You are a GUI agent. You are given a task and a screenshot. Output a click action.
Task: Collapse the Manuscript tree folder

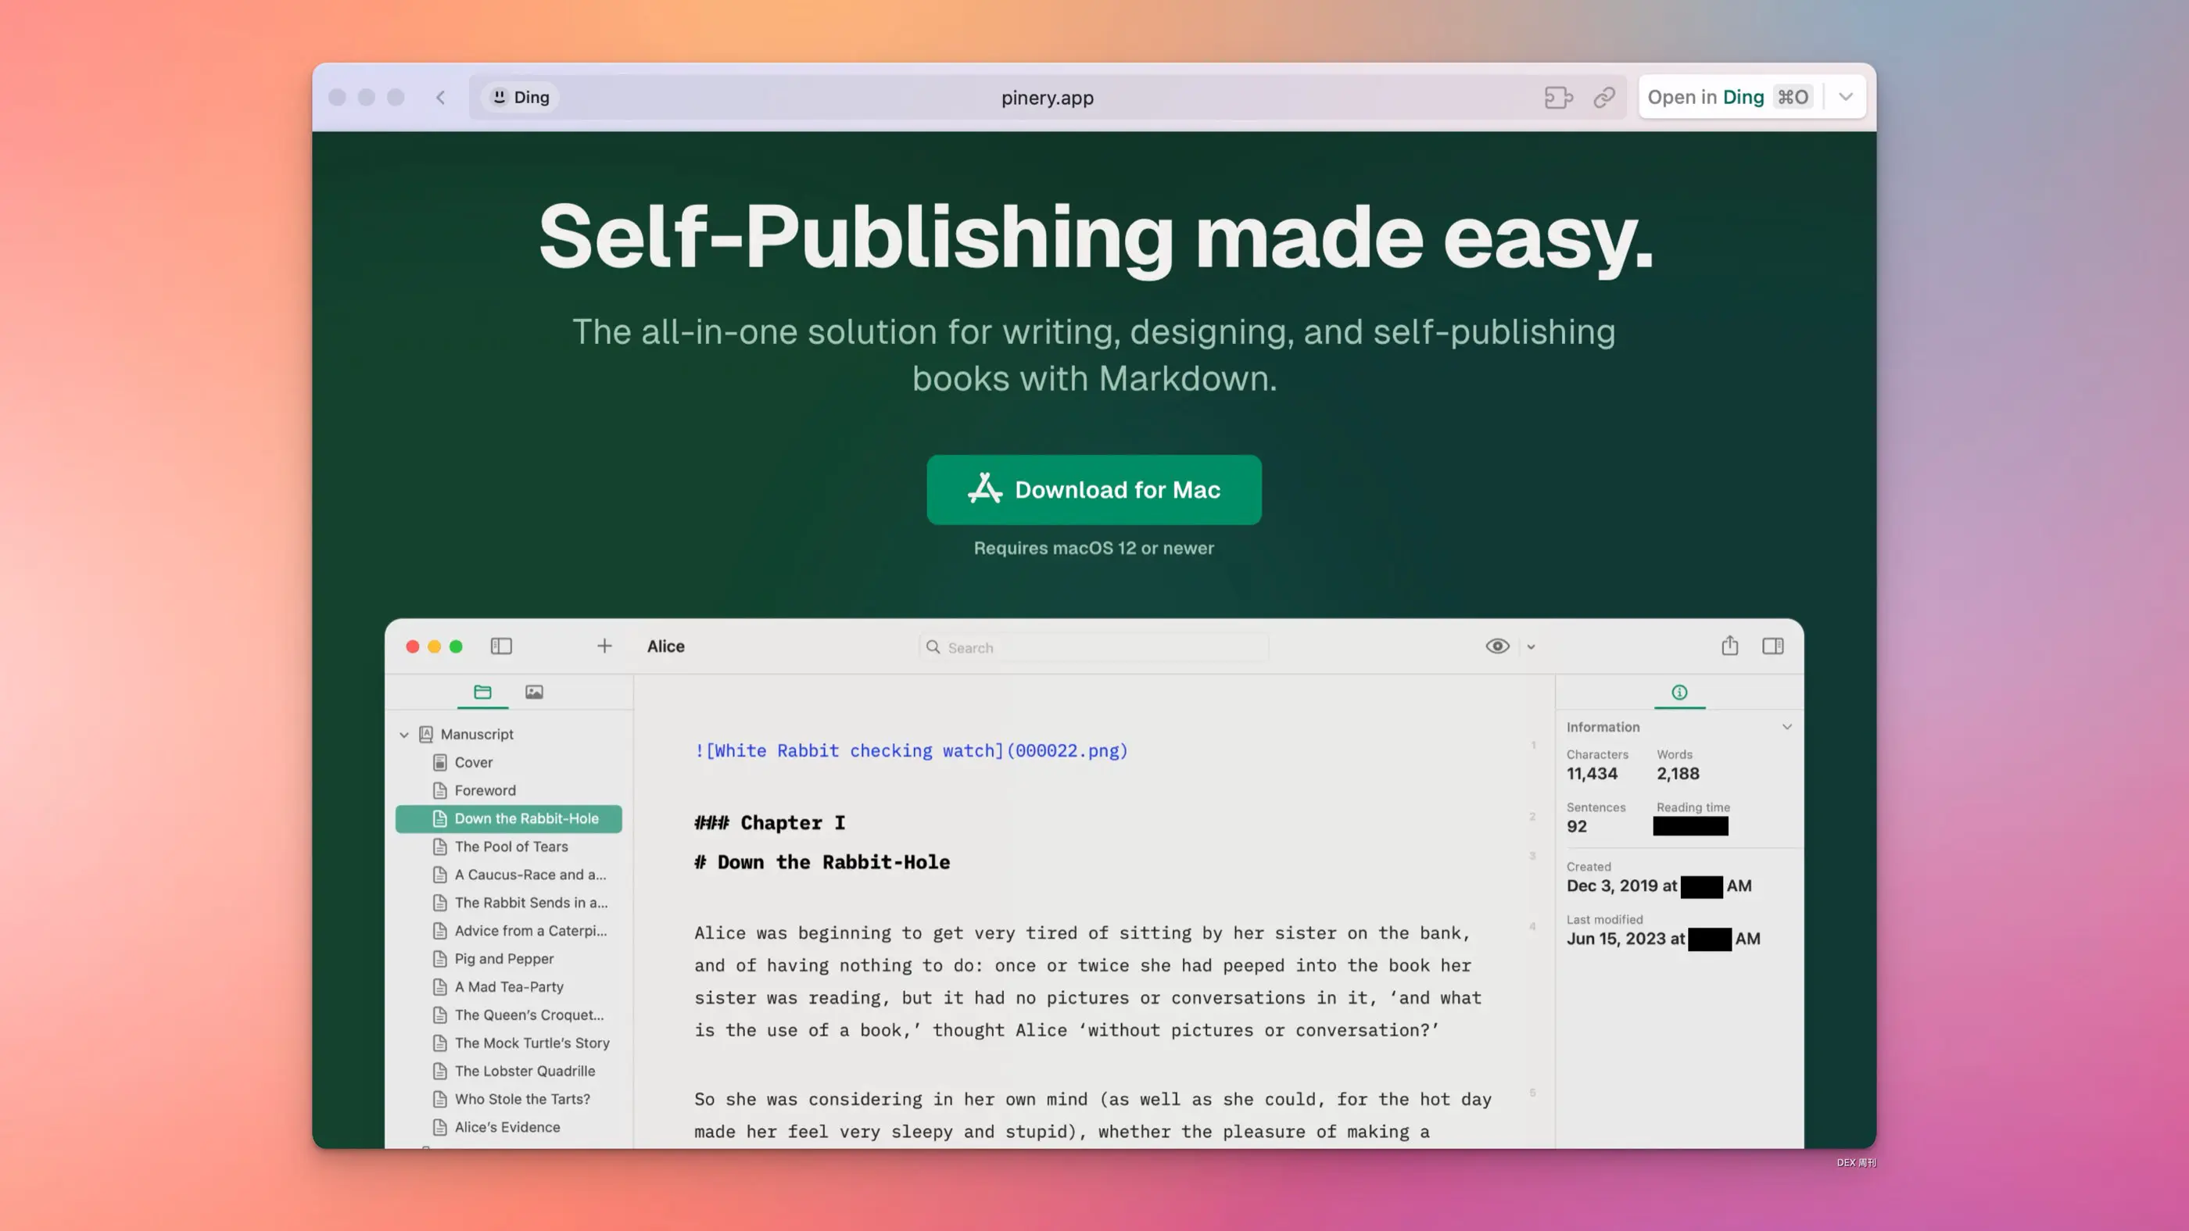click(x=404, y=734)
